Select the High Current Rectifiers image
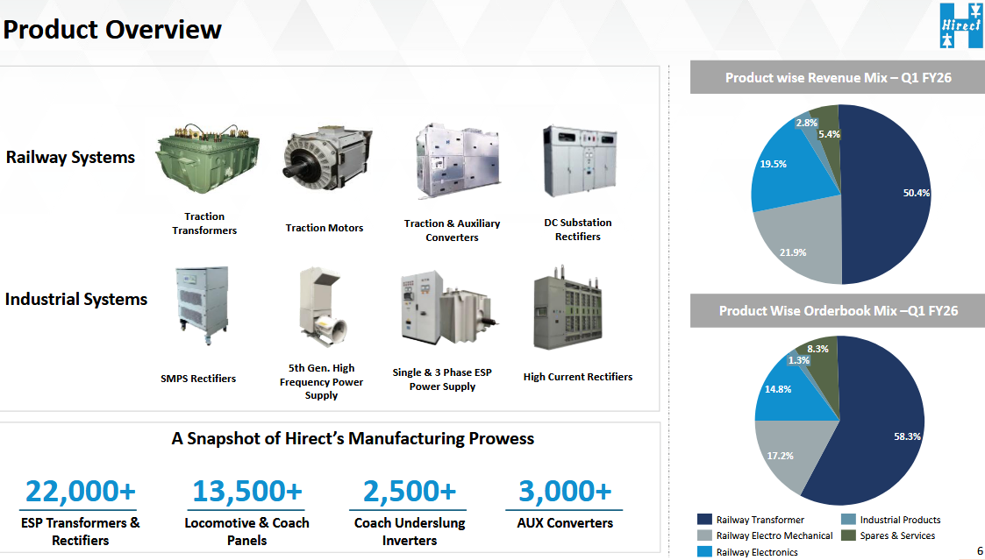Image resolution: width=985 pixels, height=560 pixels. click(x=567, y=308)
